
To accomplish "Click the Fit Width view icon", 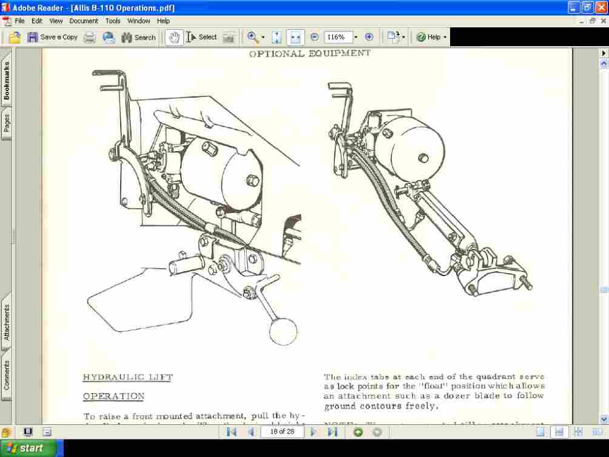I will (x=295, y=37).
